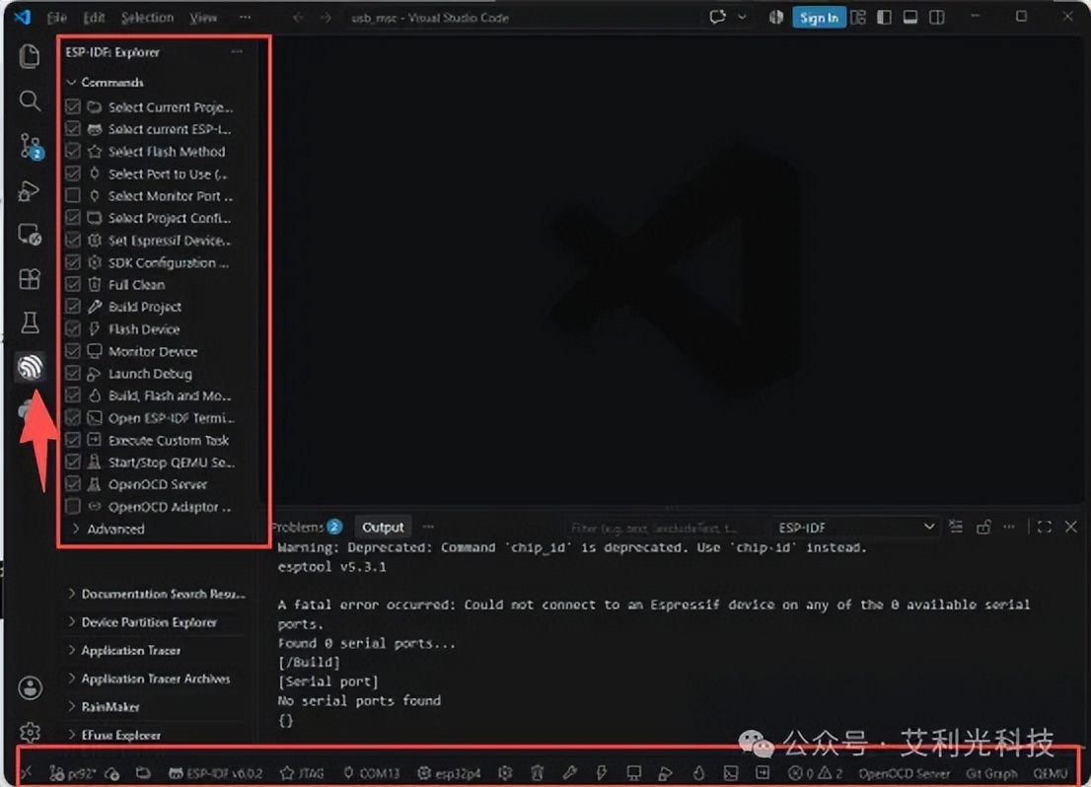The height and width of the screenshot is (787, 1091).
Task: Toggle checkbox for Select Monitor Port
Action: 73,195
